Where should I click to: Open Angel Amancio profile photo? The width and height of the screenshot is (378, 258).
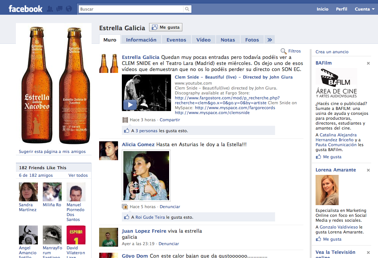[28, 235]
